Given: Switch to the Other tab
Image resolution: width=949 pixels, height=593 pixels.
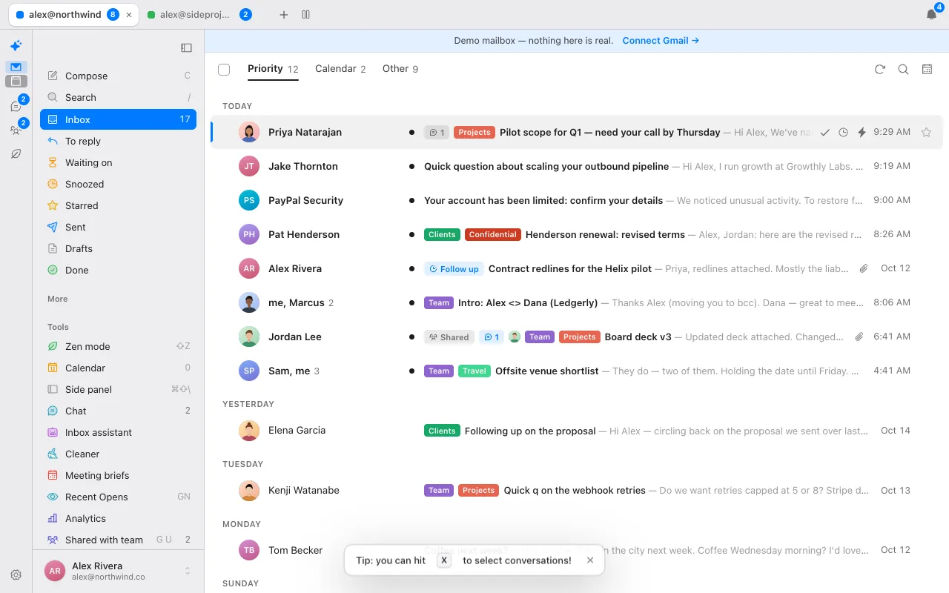Looking at the screenshot, I should pyautogui.click(x=400, y=69).
